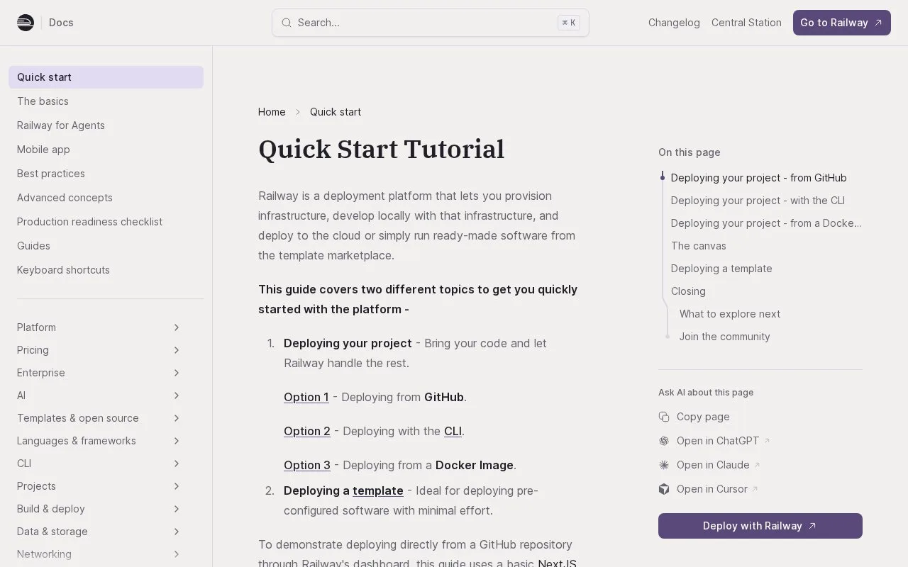The height and width of the screenshot is (567, 908).
Task: Expand the Pricing section chevron
Action: (x=177, y=350)
